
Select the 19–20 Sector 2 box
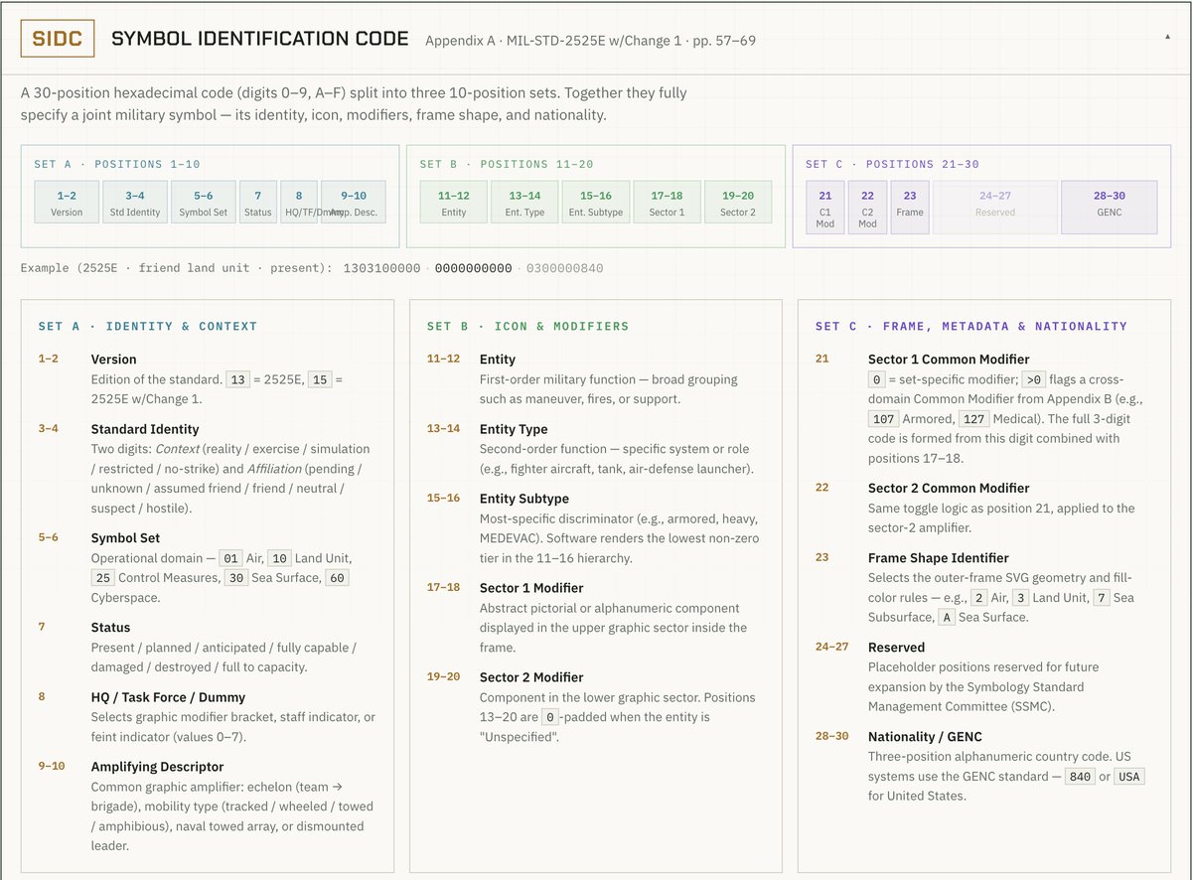[x=738, y=202]
